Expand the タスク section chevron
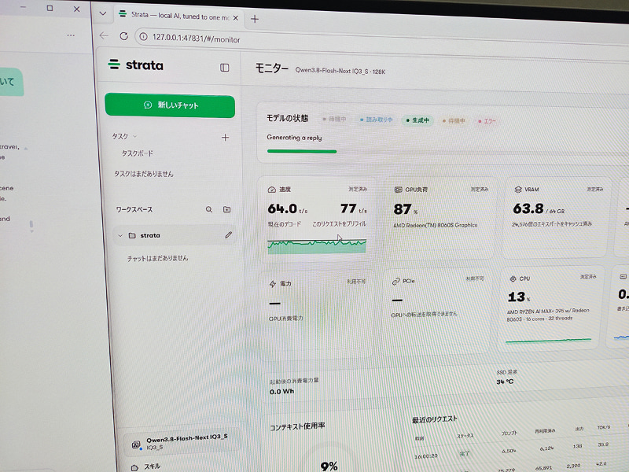629x472 pixels. (x=134, y=136)
